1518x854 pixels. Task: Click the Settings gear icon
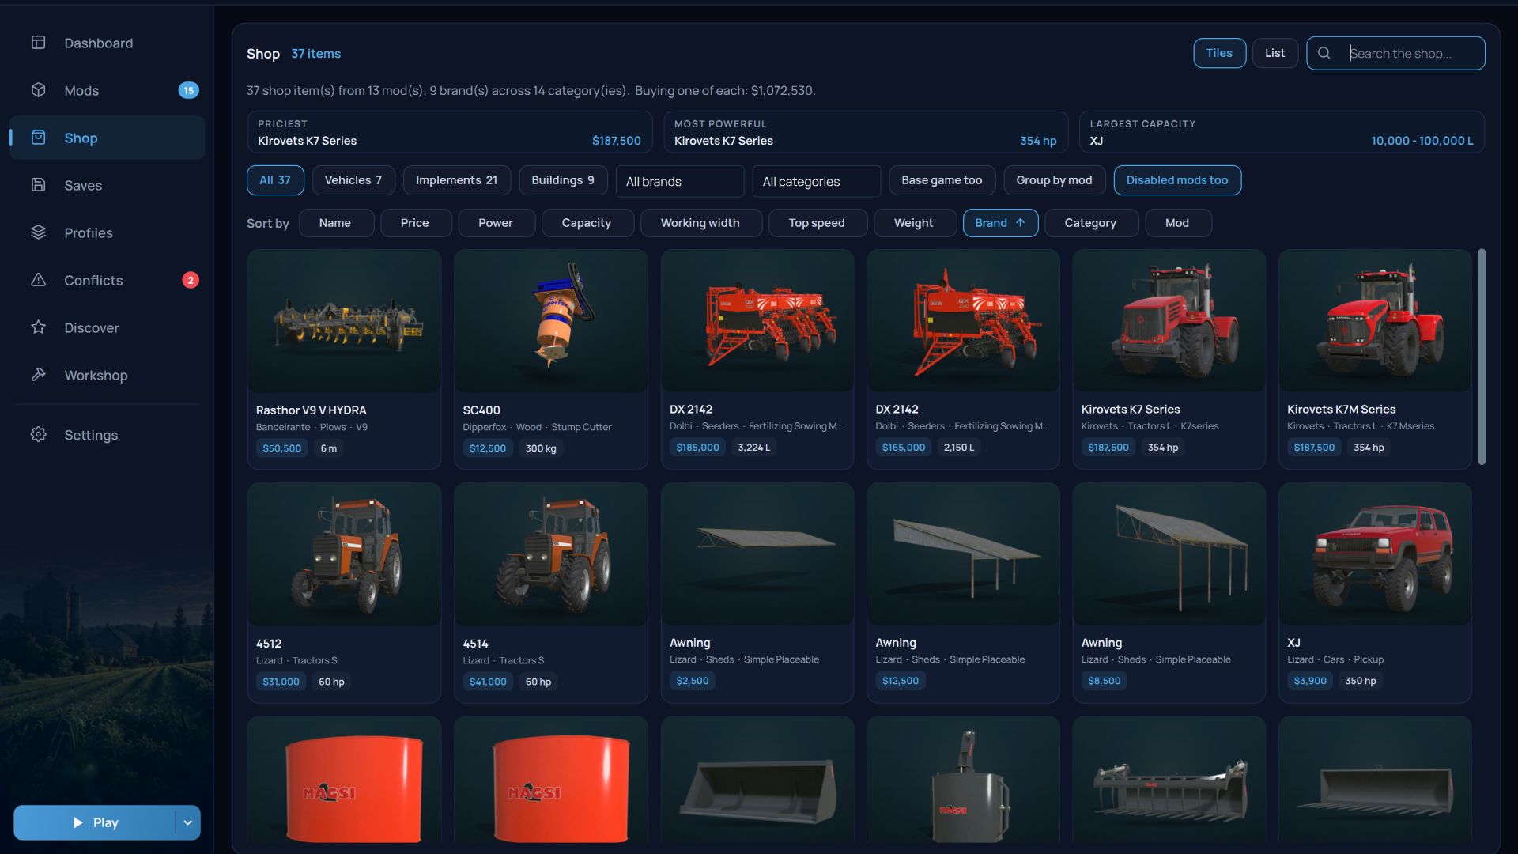pos(38,435)
